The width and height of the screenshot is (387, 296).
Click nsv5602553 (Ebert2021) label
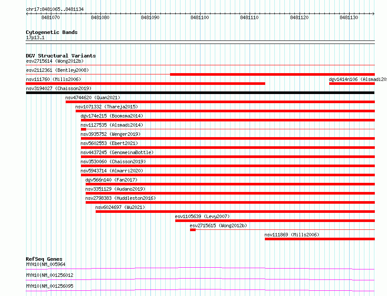[109, 143]
